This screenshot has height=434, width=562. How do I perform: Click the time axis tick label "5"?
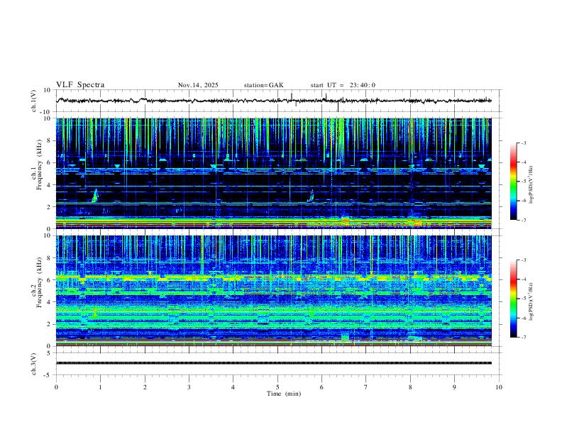tap(277, 387)
